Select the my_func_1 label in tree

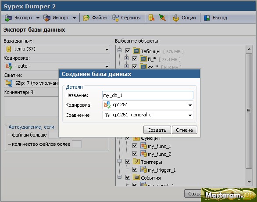pos(159,146)
